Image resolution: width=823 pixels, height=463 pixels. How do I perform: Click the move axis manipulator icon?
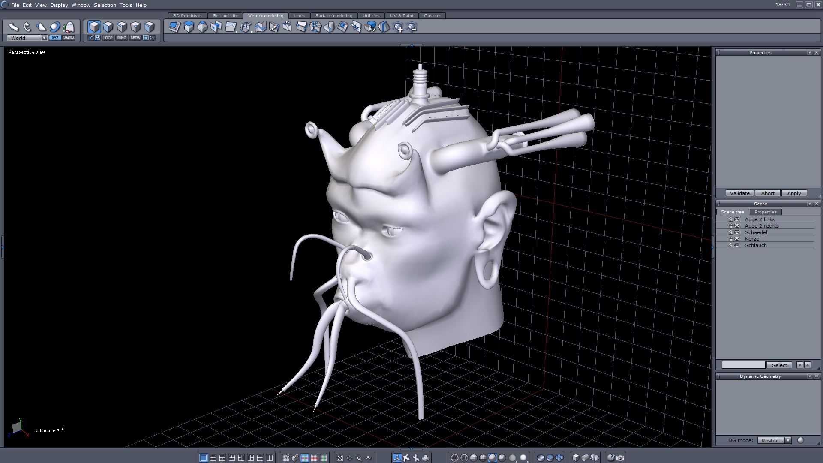397,458
